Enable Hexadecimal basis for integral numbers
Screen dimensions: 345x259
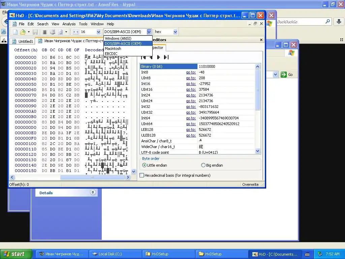click(x=175, y=175)
